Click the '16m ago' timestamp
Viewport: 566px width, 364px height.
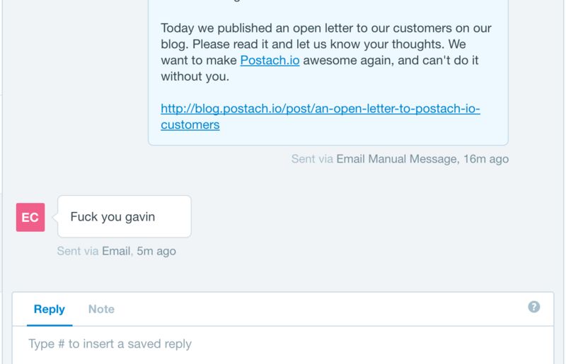486,159
